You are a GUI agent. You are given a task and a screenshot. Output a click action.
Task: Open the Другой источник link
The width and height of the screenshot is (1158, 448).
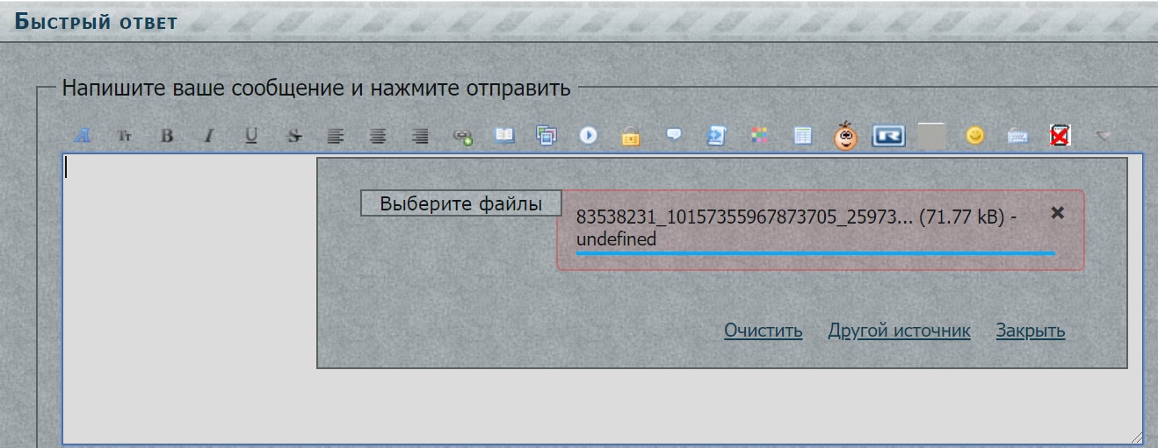899,331
